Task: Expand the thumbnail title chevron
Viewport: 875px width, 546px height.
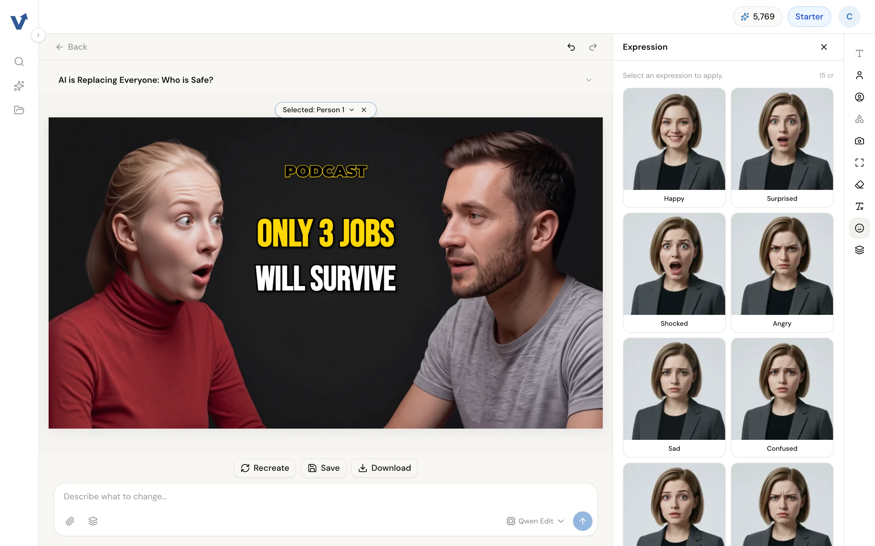Action: point(588,80)
